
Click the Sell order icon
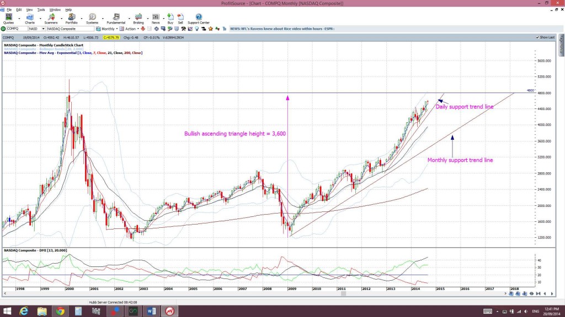point(180,19)
